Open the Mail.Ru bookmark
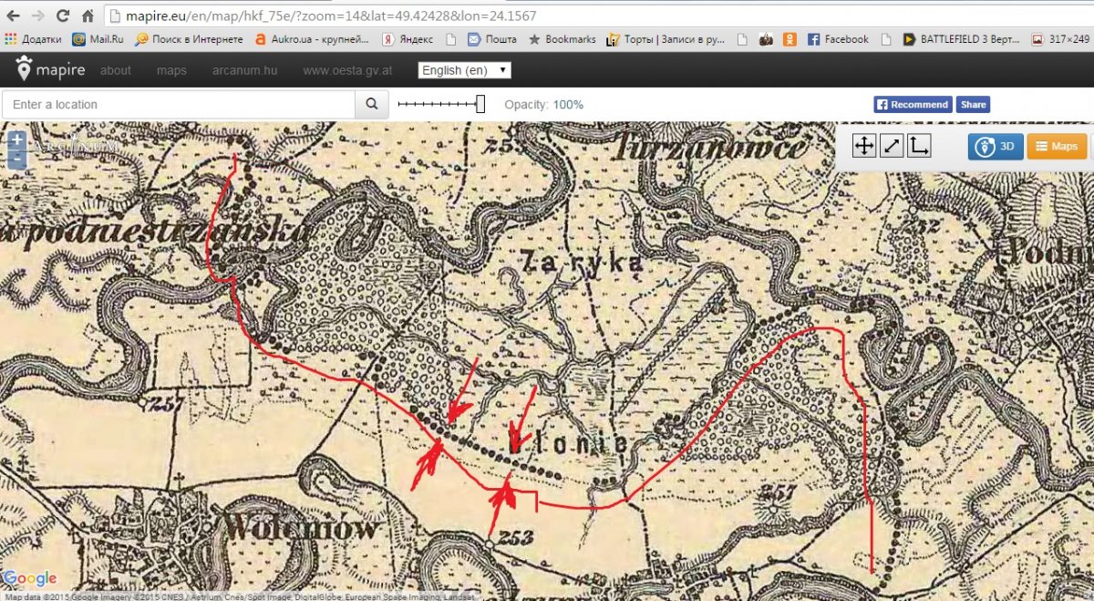 98,39
